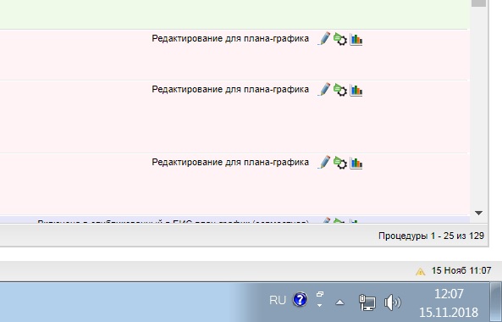Click pencil edit icon in middle Редактирование row
This screenshot has width=502, height=322.
coord(324,89)
